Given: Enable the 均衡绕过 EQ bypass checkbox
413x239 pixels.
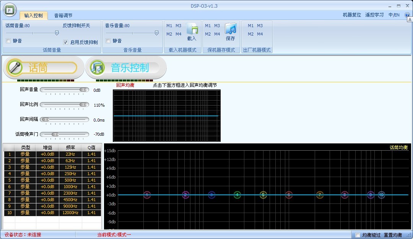Looking at the screenshot, I should (x=358, y=235).
